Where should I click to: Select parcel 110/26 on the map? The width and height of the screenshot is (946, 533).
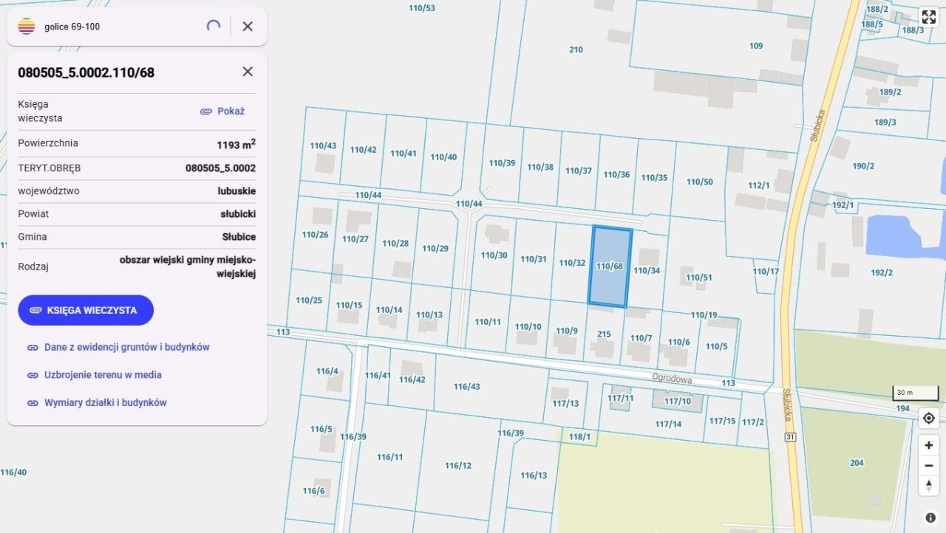click(x=315, y=235)
